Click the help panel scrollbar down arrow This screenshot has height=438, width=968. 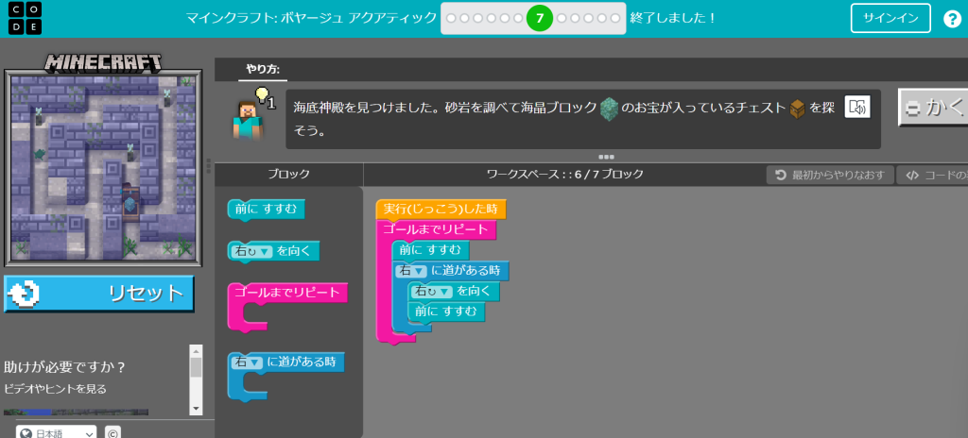(196, 408)
